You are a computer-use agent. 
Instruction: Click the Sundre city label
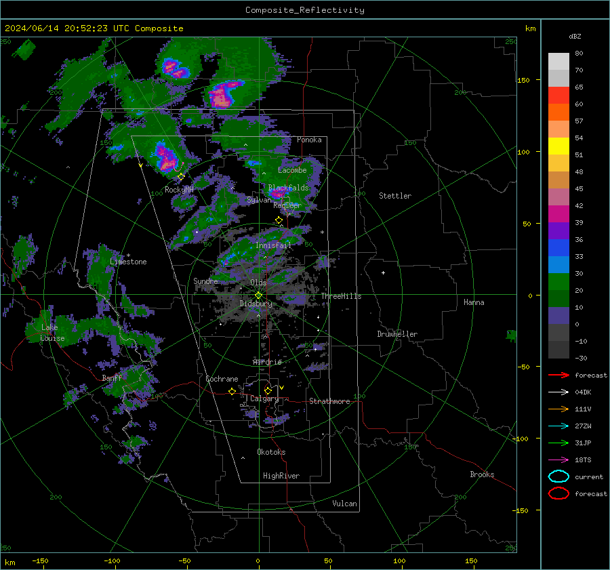coord(205,281)
